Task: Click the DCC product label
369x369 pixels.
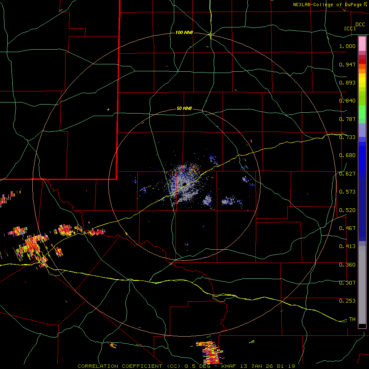Action: 360,25
